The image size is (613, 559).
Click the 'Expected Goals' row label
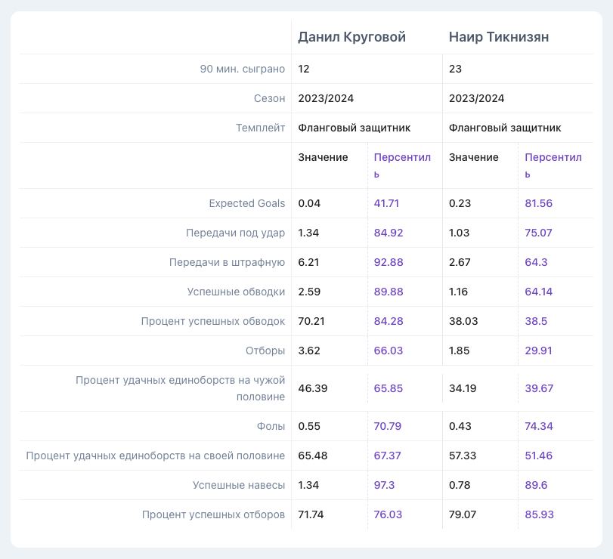(247, 203)
